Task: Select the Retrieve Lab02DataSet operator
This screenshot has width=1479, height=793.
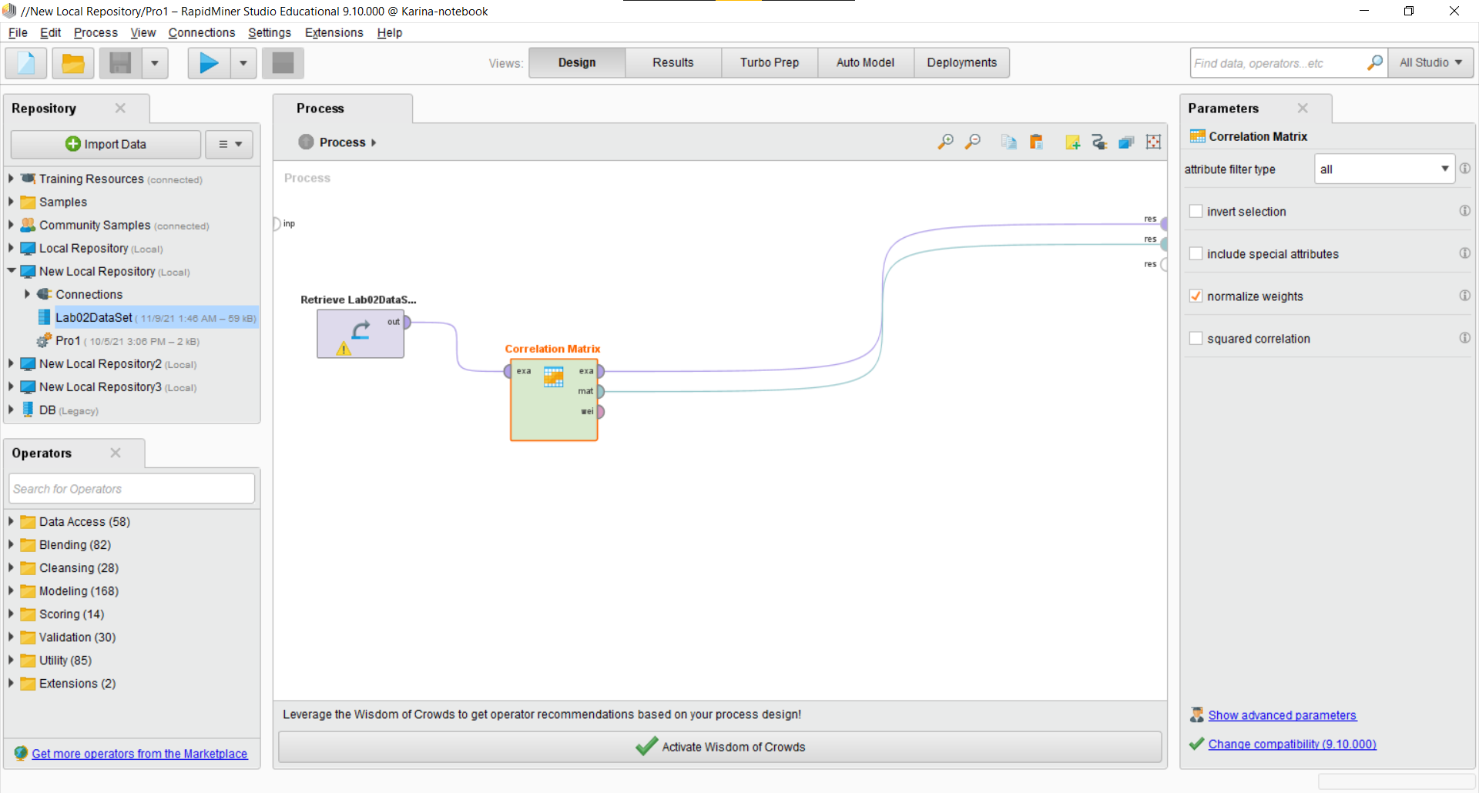Action: (x=361, y=333)
